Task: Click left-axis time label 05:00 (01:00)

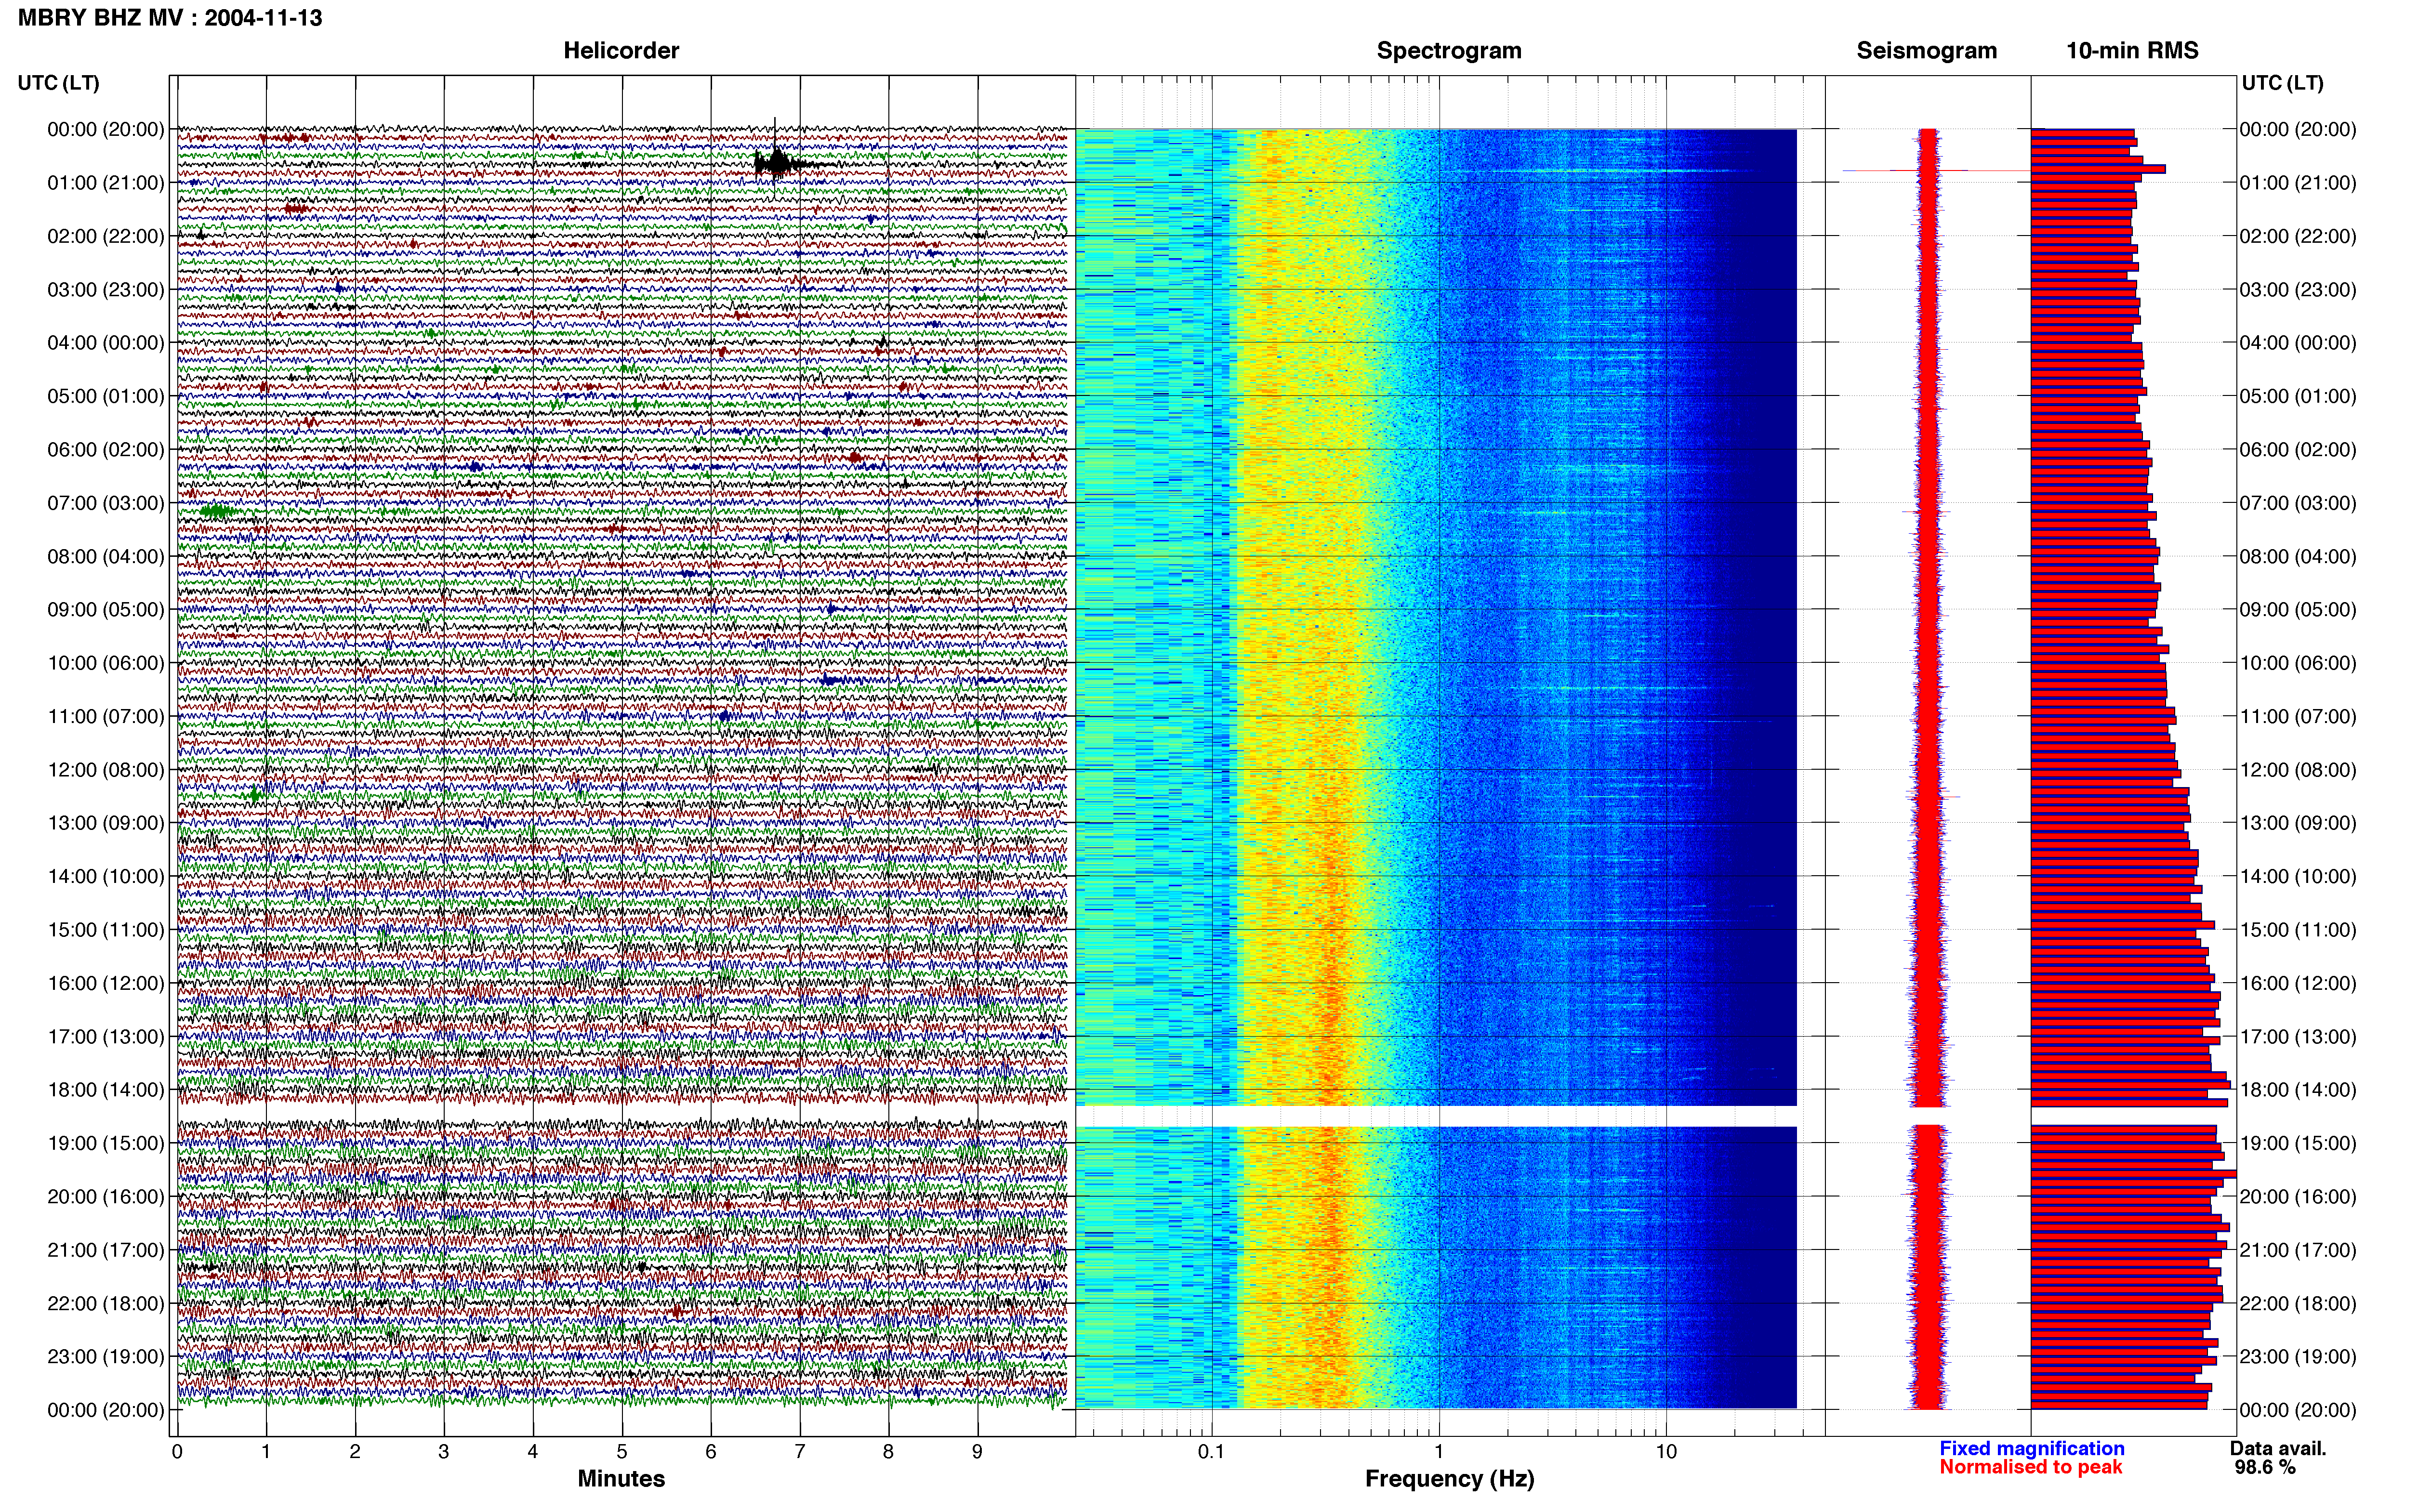Action: [x=105, y=396]
